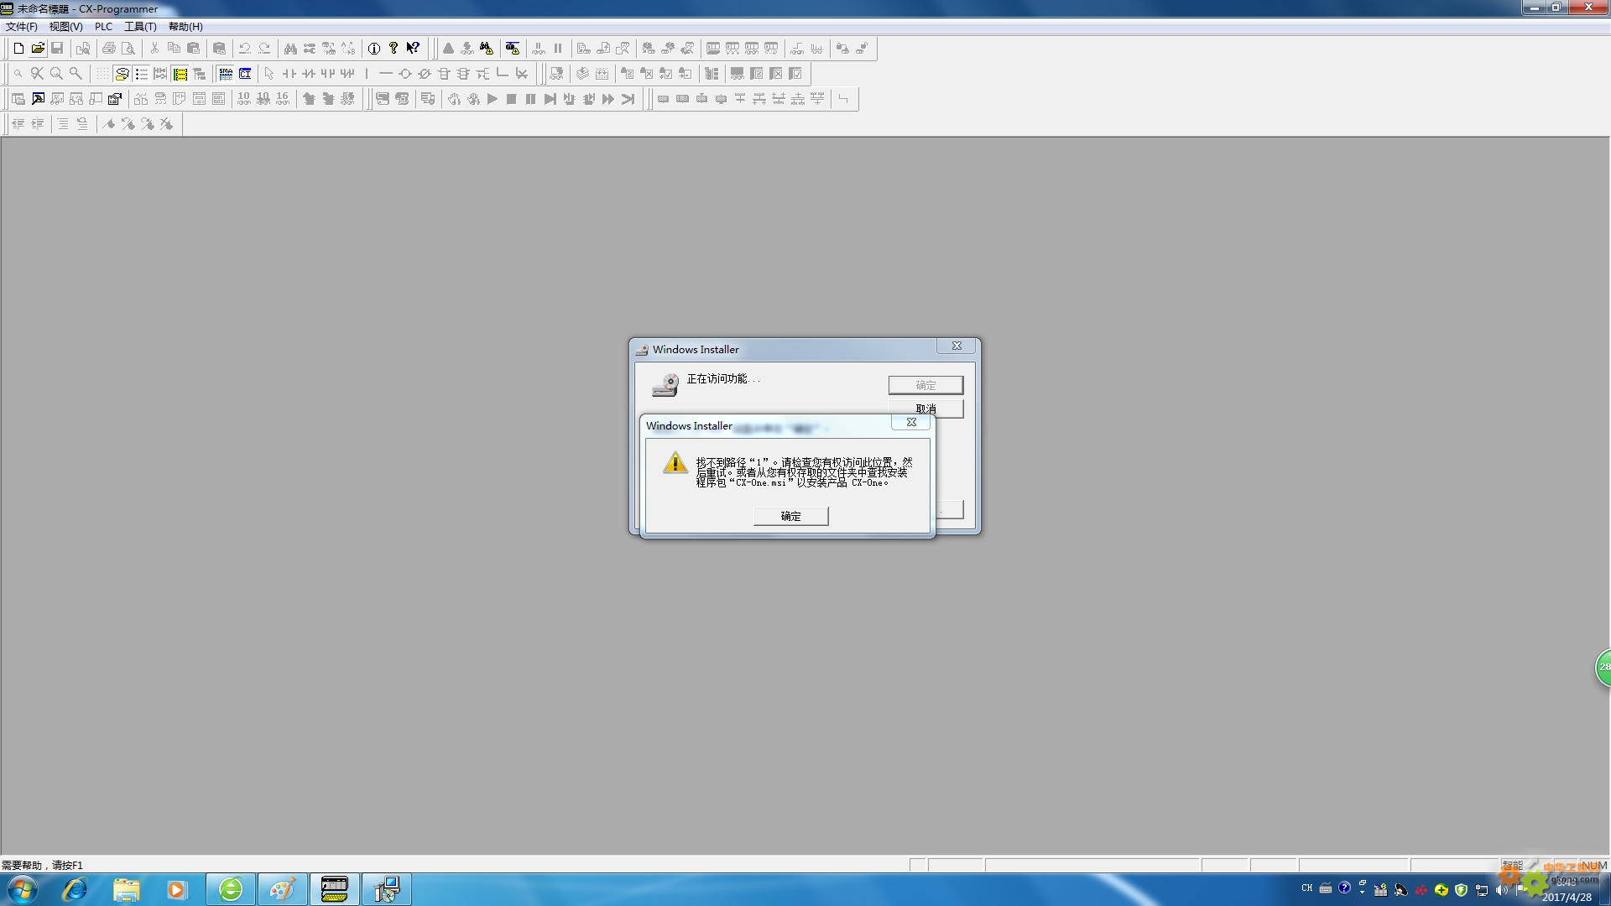Toggle the SMA mnemonics view icon
Screen dimensions: 1611x906
click(x=226, y=74)
